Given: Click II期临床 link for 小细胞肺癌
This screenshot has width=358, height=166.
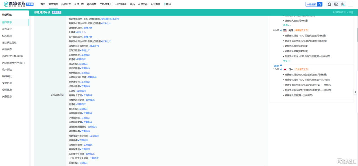Looking at the screenshot, I should pos(86,118).
